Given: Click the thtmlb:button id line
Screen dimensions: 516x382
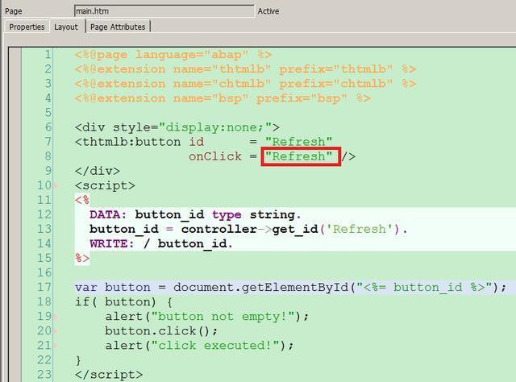Looking at the screenshot, I should (x=203, y=142).
